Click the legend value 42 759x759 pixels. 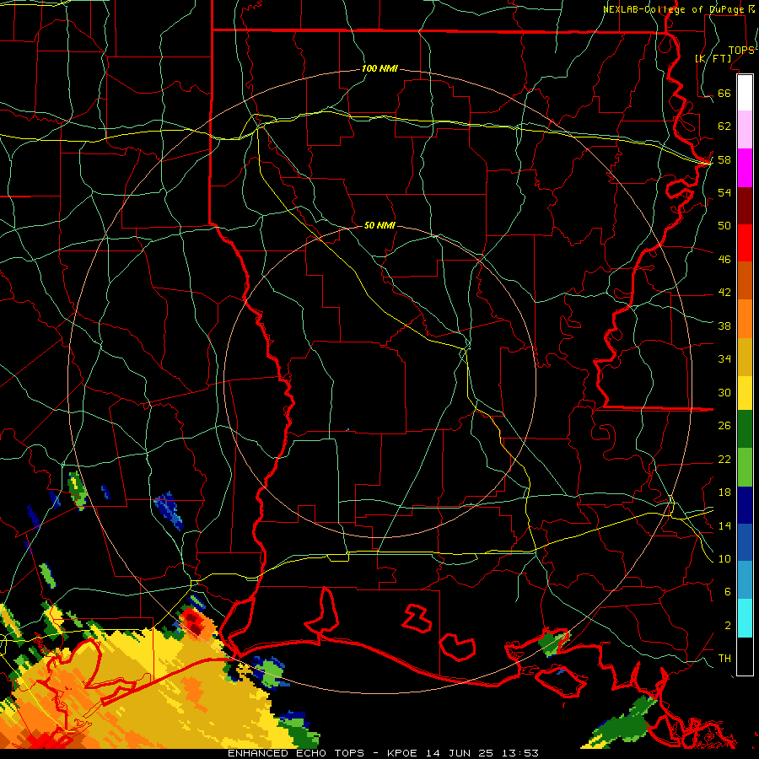724,293
